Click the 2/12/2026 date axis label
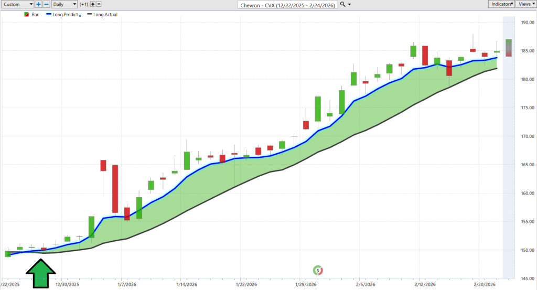This screenshot has height=290, width=537. [x=425, y=285]
